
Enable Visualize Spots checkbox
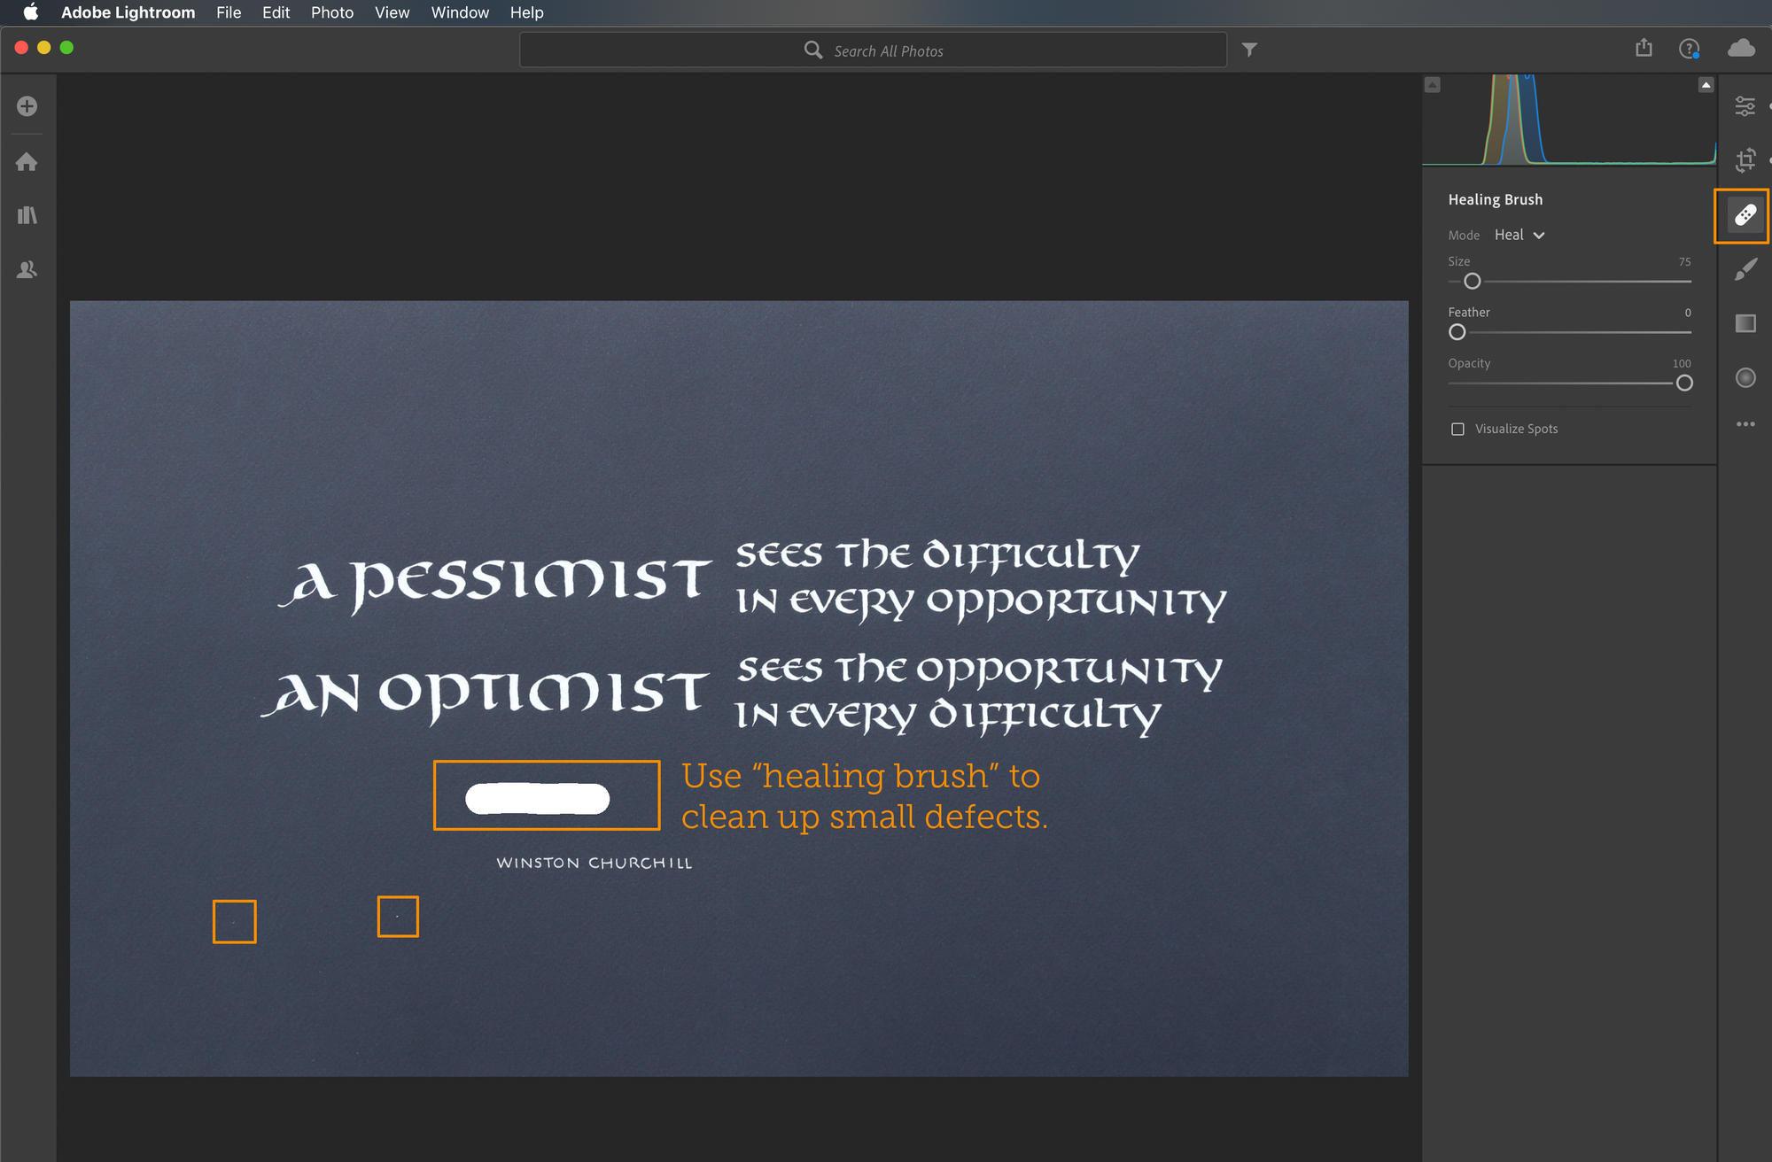coord(1456,428)
